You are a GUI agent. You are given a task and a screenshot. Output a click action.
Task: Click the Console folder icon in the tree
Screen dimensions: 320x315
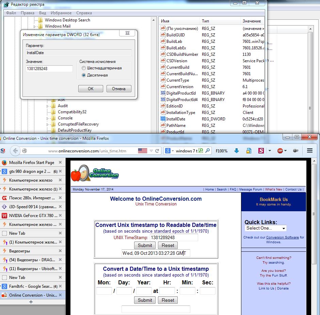click(53, 118)
